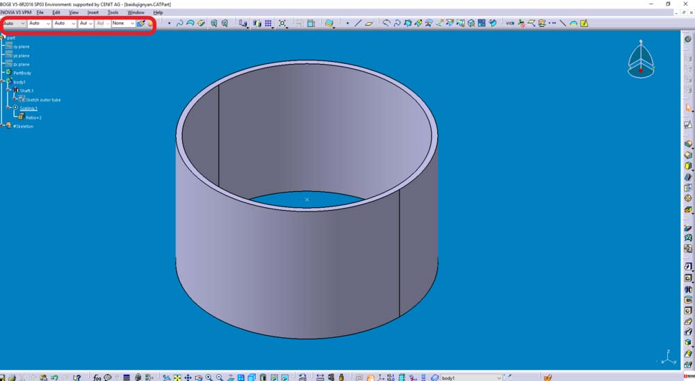Click the grid work-on-support icon
695x381 pixels.
pos(268,24)
